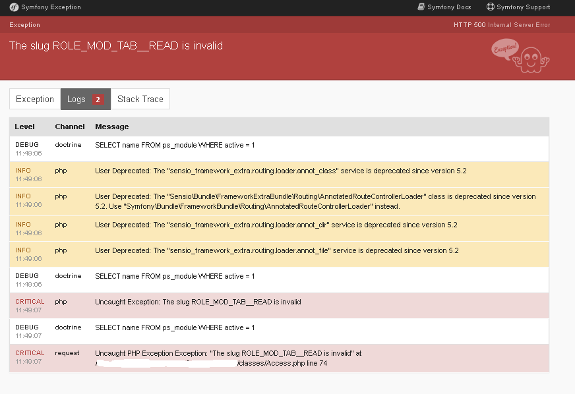This screenshot has height=394, width=575.
Task: Click the Exception label in the red bar
Action: [x=24, y=25]
